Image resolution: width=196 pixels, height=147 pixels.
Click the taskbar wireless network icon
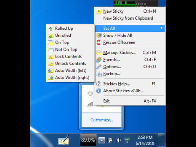tap(127, 140)
